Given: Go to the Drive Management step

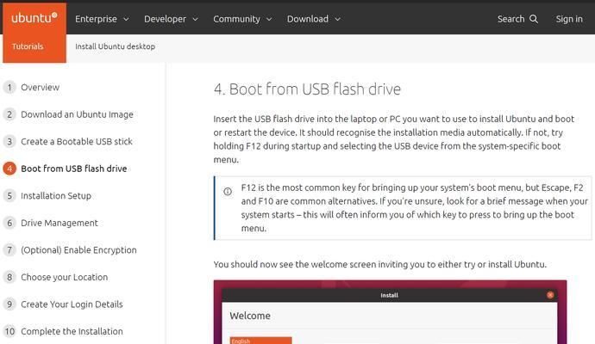Looking at the screenshot, I should point(60,223).
